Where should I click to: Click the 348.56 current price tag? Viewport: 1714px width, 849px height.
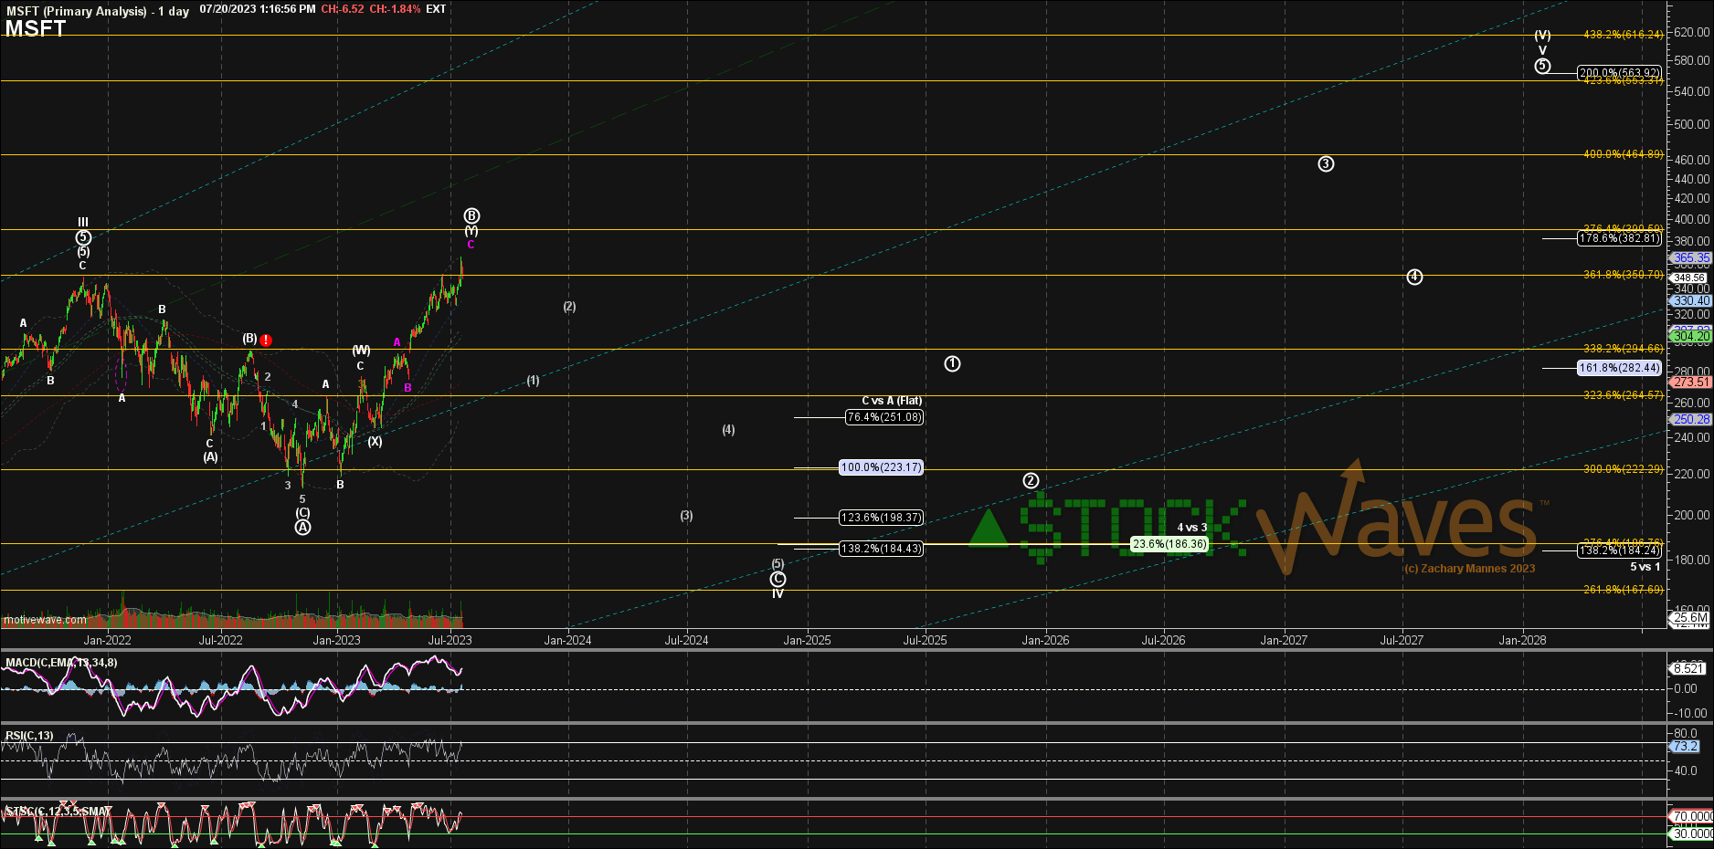(1689, 278)
